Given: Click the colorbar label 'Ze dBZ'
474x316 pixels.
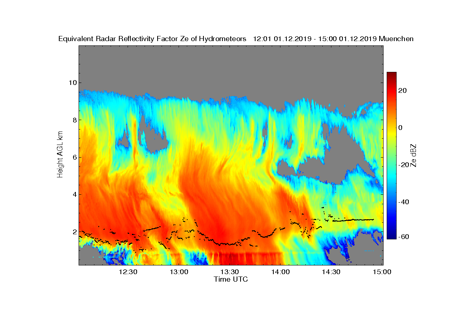Looking at the screenshot, I should point(414,155).
